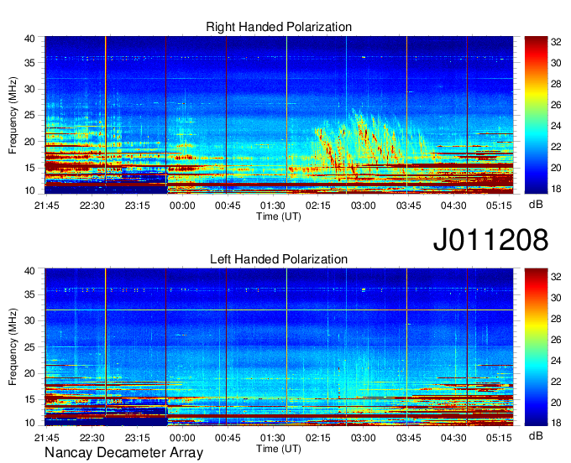Viewport: 571px width, 463px height.
Task: Click the 35 MHz tick on the lower plot
Action: (29, 294)
